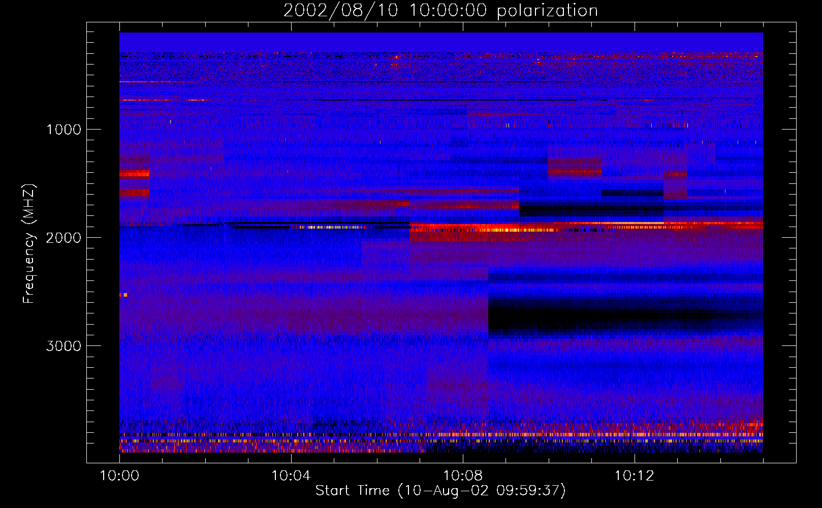Click the 1000 frequency tick label
Image resolution: width=822 pixels, height=508 pixels.
tap(64, 130)
